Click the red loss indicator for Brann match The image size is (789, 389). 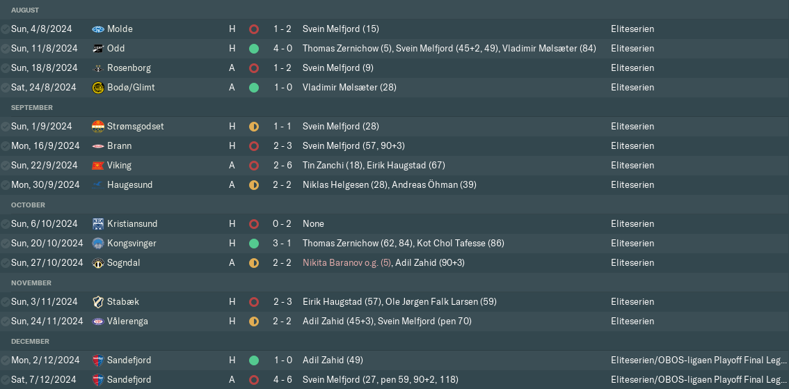pyautogui.click(x=254, y=146)
